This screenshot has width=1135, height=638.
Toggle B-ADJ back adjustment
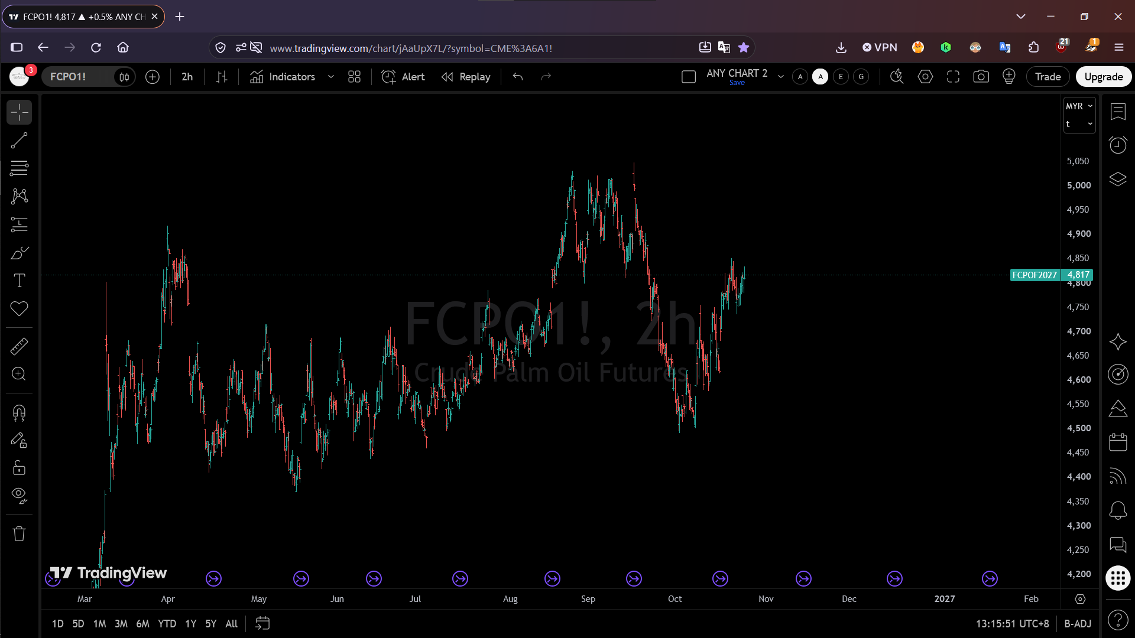coord(1077,624)
